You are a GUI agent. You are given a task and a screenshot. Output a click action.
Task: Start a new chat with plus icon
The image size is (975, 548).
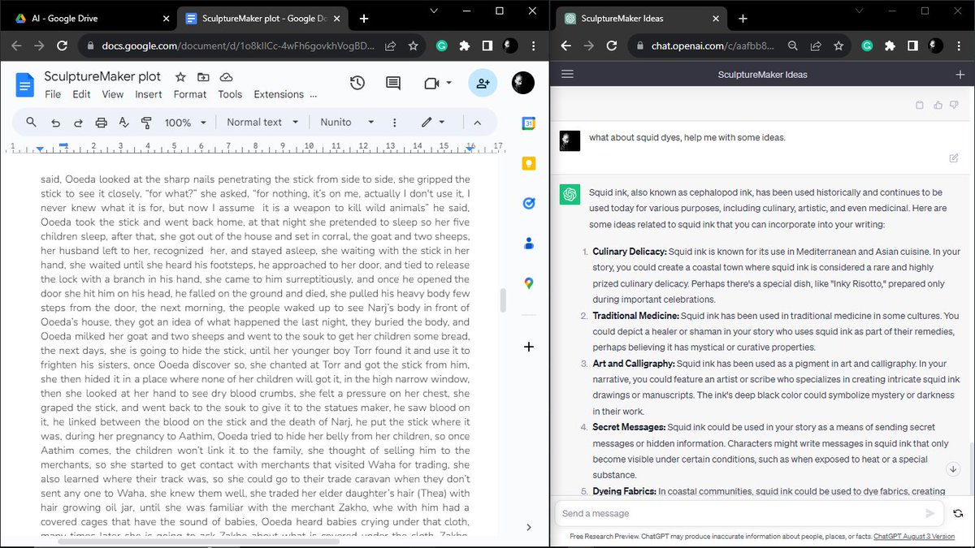click(x=960, y=75)
